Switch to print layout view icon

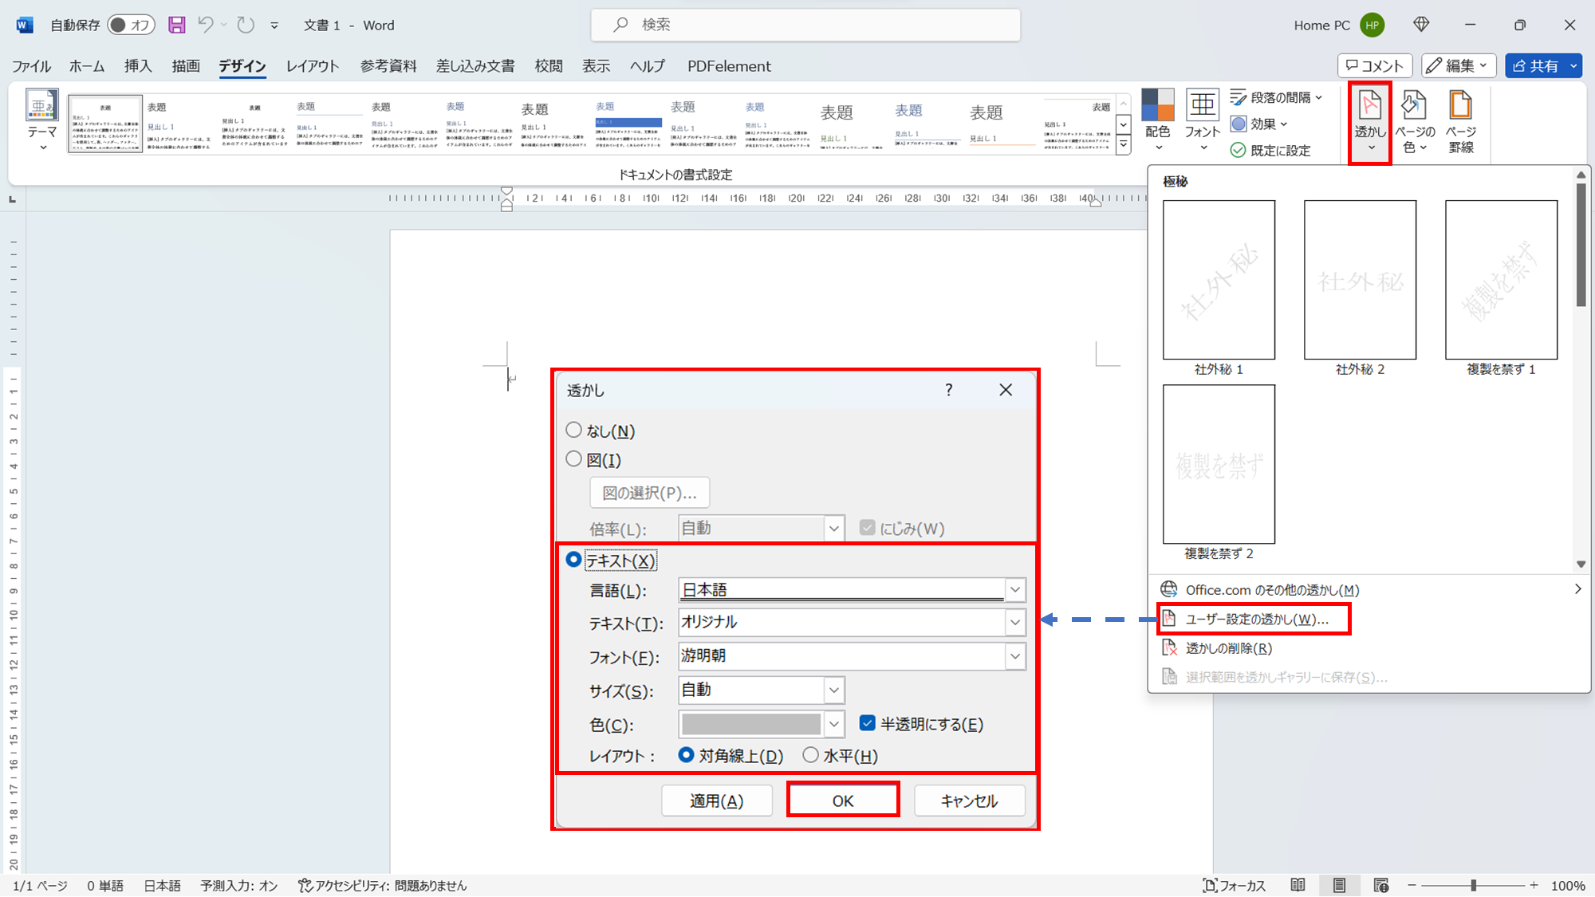(x=1339, y=885)
